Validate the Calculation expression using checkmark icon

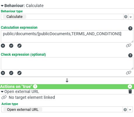click(x=11, y=46)
